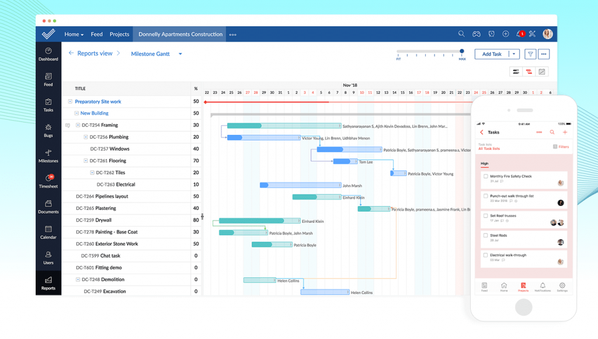598x339 pixels.
Task: Open the more options ellipsis next to filter
Action: [544, 54]
